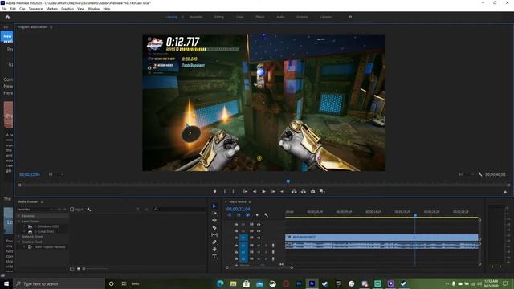
Task: Click the Home icon
Action: [7, 17]
